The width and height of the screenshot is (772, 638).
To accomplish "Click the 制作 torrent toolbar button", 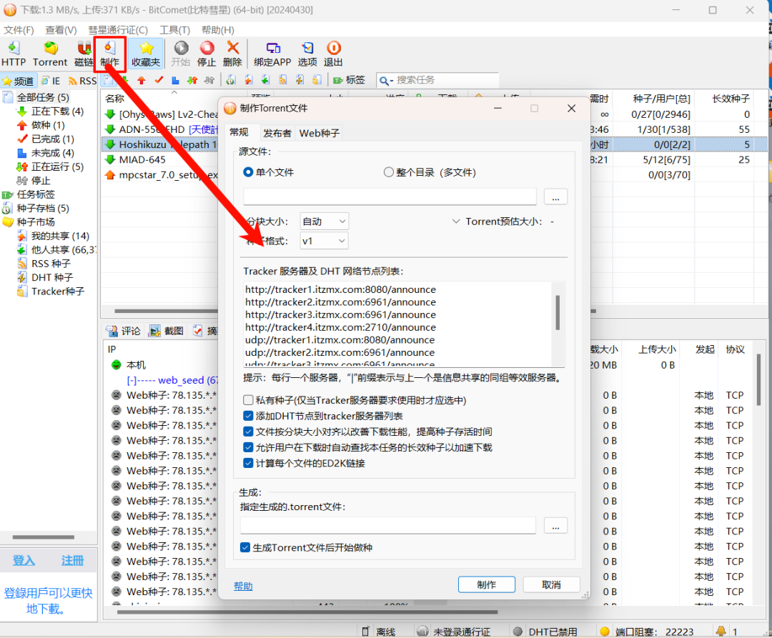I will (109, 53).
